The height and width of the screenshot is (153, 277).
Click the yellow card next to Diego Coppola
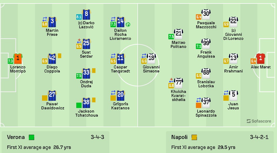(x=60, y=56)
